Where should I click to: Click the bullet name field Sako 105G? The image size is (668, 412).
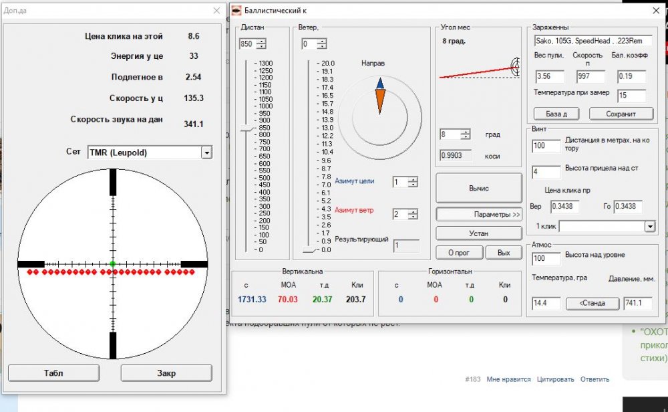coord(592,41)
